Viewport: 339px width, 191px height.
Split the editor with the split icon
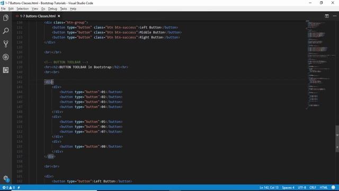click(x=327, y=16)
